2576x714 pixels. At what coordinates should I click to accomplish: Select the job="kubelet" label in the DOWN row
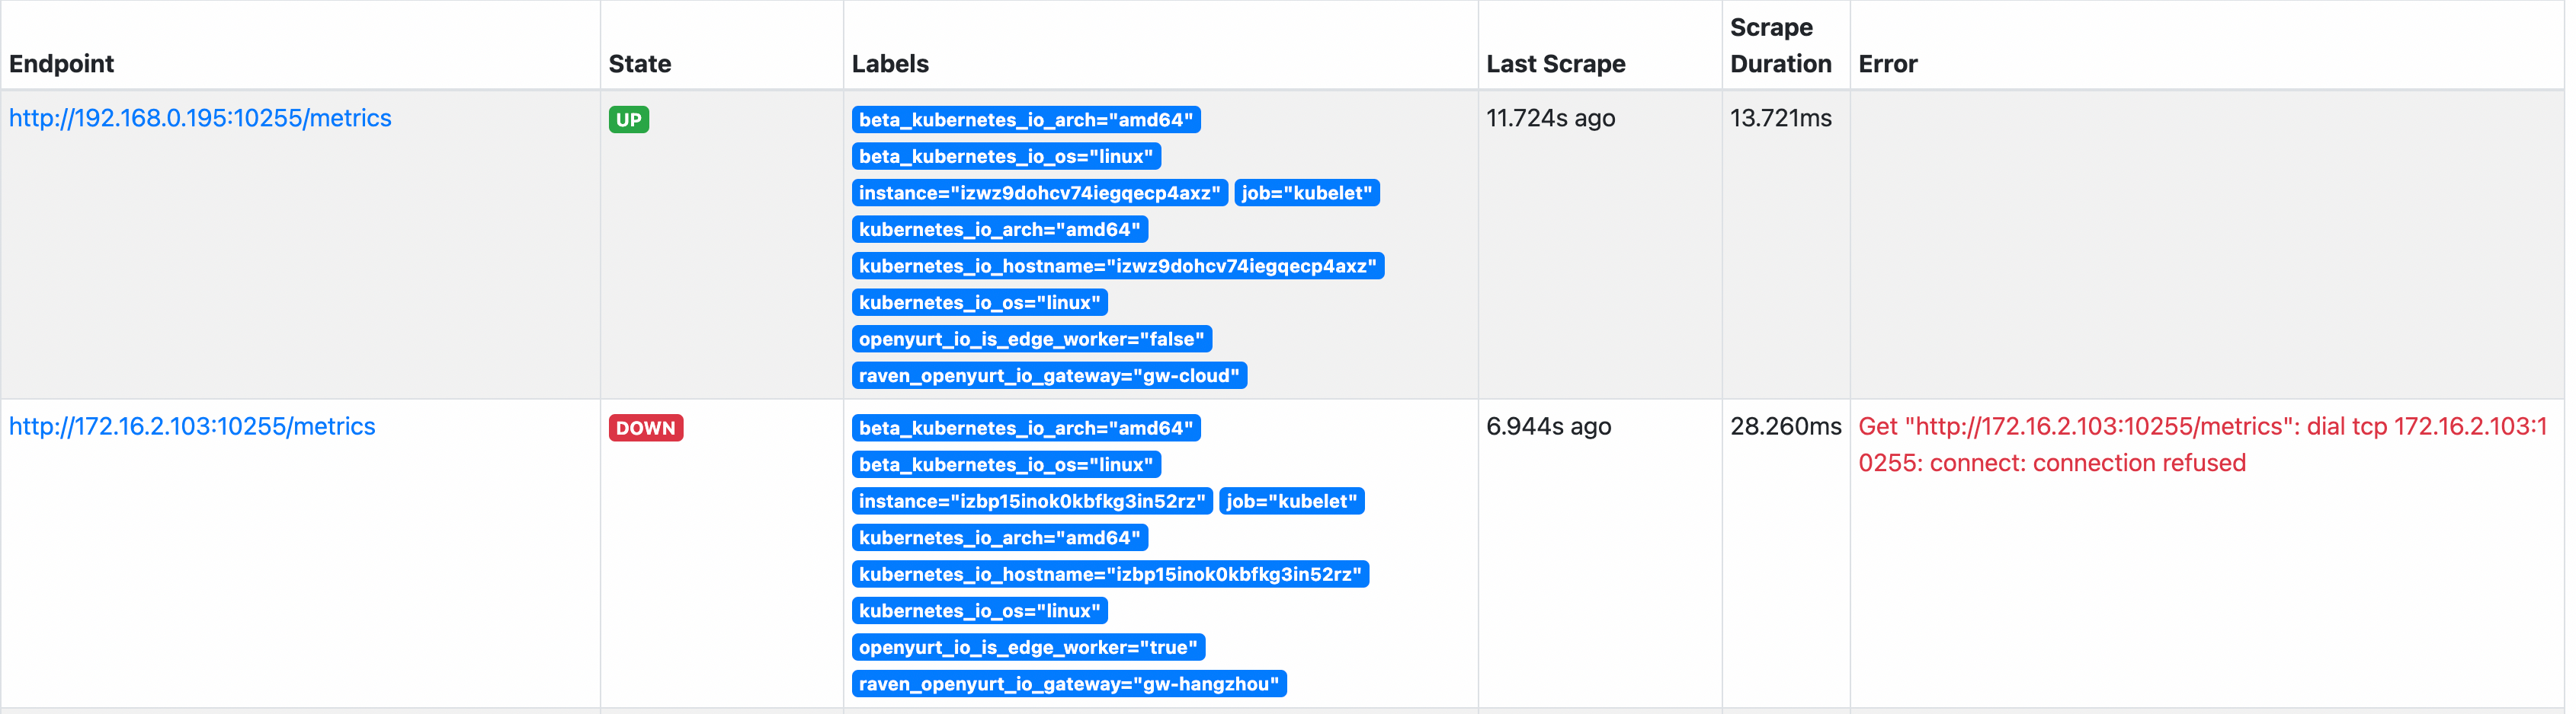tap(1292, 502)
